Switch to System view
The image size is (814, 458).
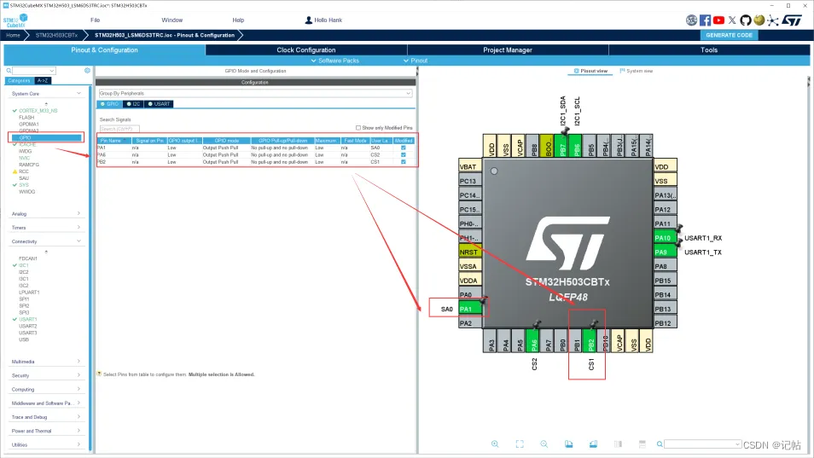(x=637, y=71)
